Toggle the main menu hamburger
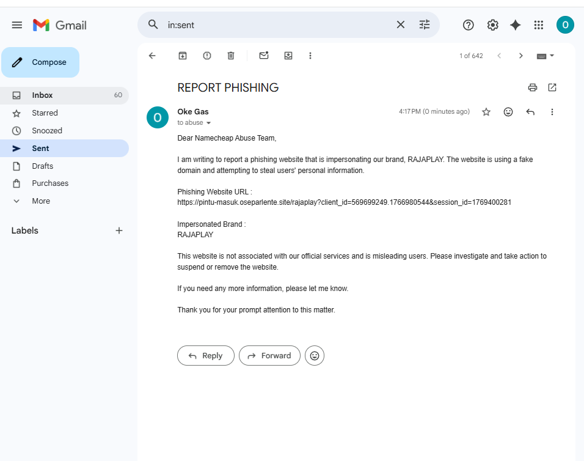 coord(17,25)
